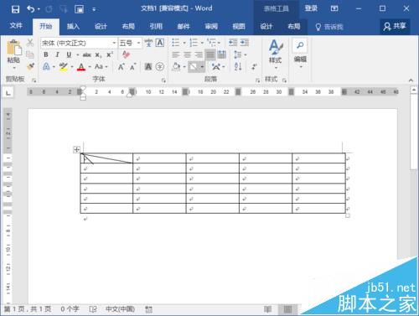
Task: Align text right
Action: (199, 54)
